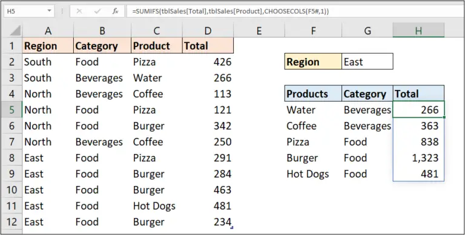
Task: Click the Hot Dogs cell in column C
Action: pos(157,205)
